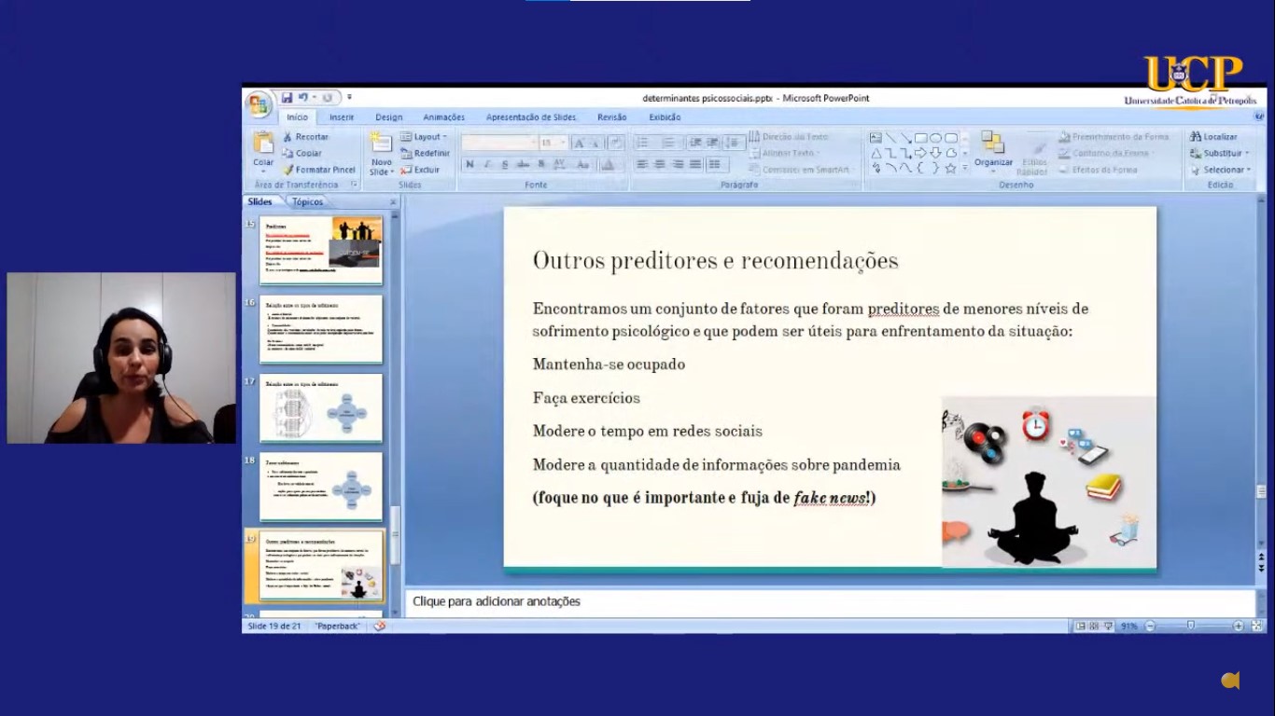1275x716 pixels.
Task: Select the right arrow shape in gallery
Action: (920, 153)
